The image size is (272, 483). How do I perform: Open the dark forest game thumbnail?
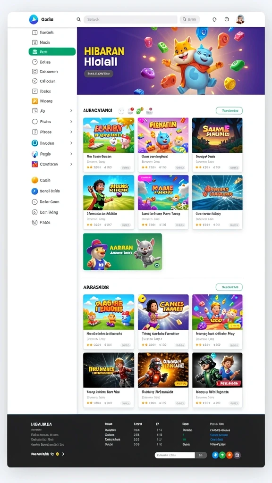217,135
